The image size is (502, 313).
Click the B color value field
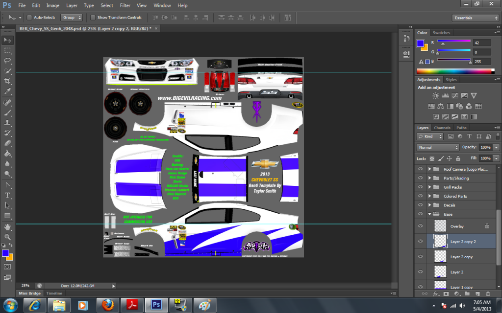[481, 62]
